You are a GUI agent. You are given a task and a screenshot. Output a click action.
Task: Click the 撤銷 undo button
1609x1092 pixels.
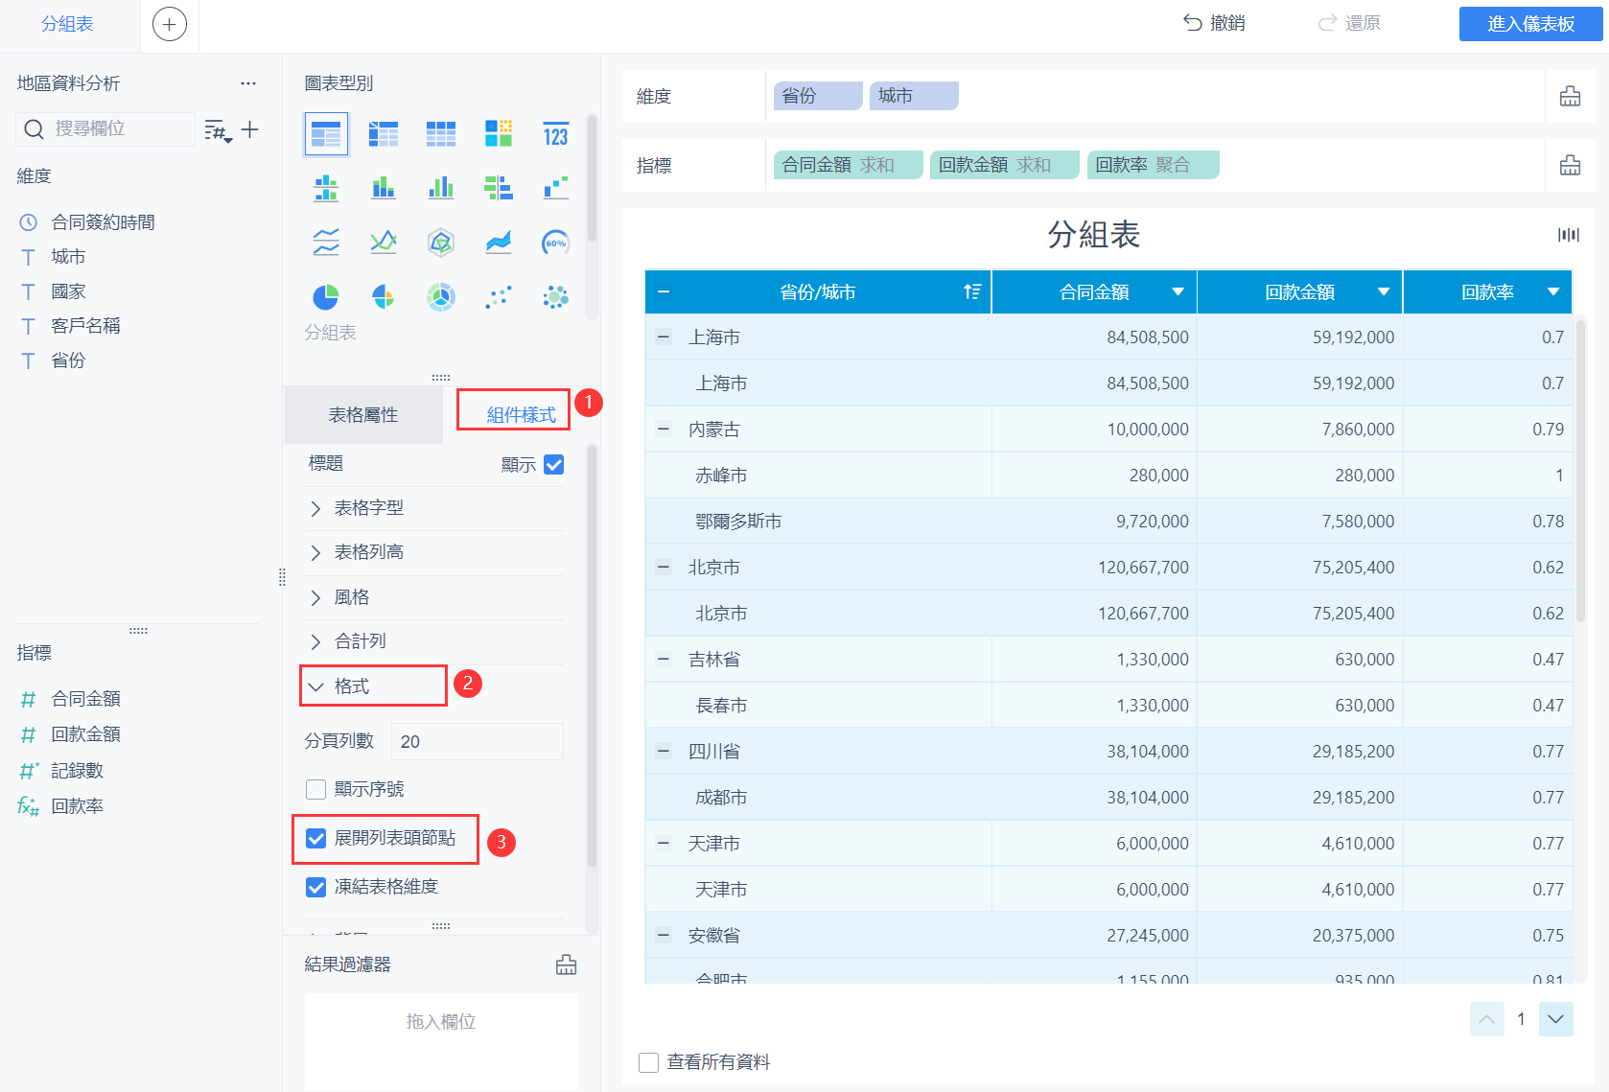(x=1214, y=23)
